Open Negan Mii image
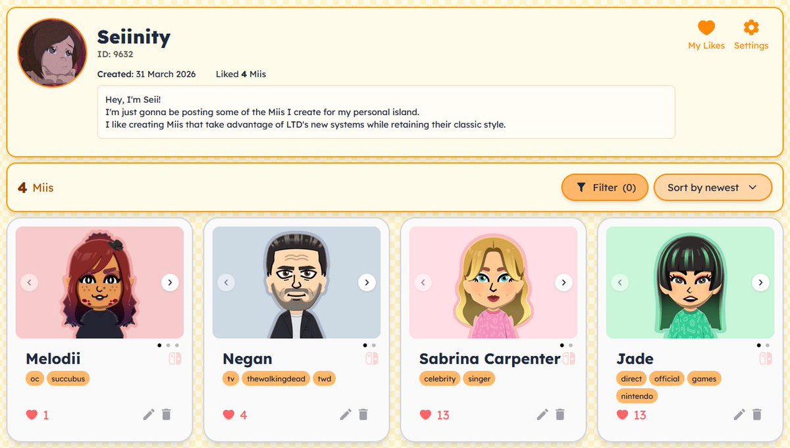Viewport: 790px width, 448px height. click(x=296, y=282)
